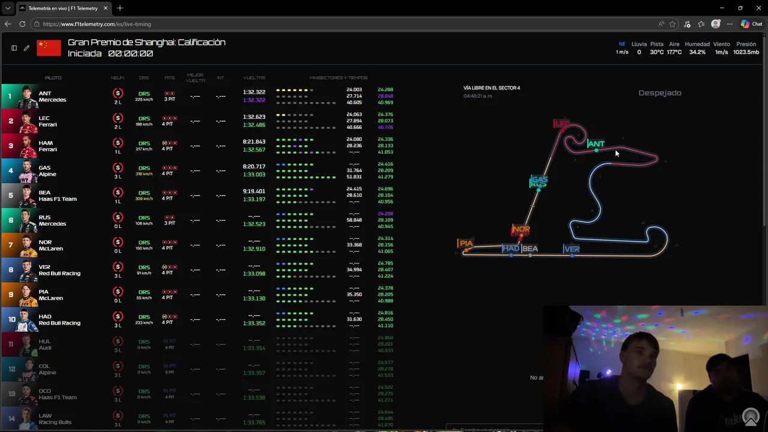Open browser Settings and more menu

pyautogui.click(x=730, y=24)
